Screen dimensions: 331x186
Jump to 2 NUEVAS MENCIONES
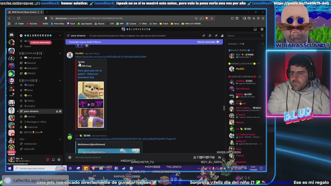coord(40,42)
